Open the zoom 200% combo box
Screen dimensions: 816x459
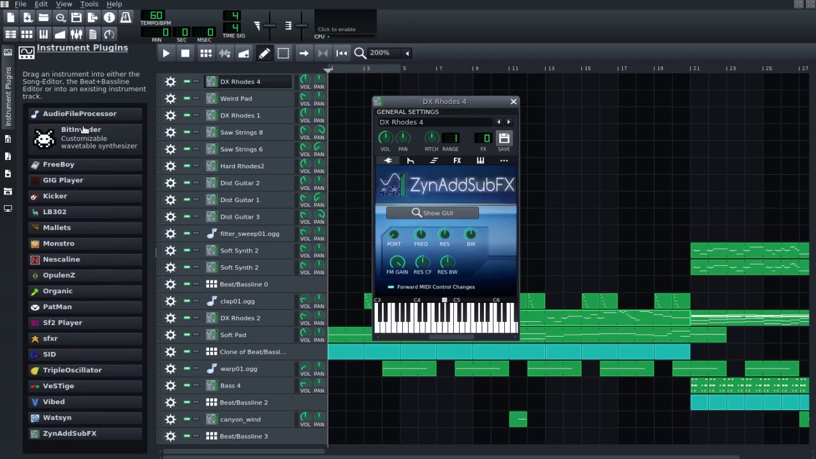pos(389,53)
